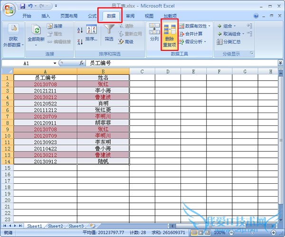
Task: Click the Select All corner button
Action: (x=8, y=71)
